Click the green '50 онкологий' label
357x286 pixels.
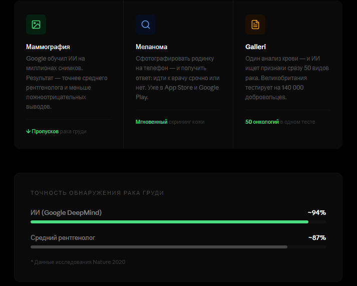[262, 122]
